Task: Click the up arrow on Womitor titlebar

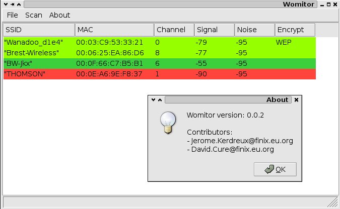Action: coord(19,5)
